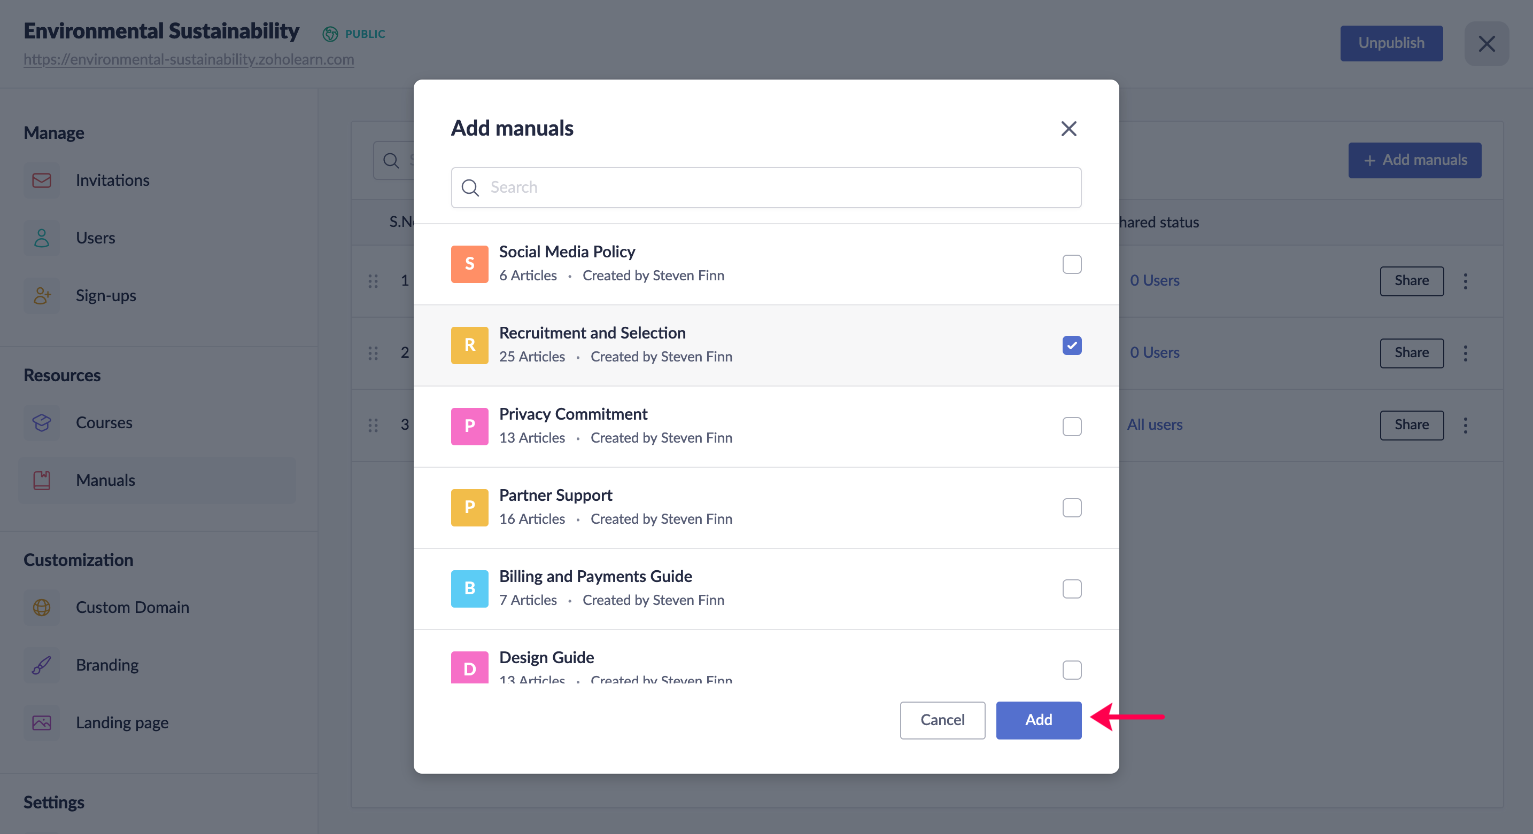The image size is (1533, 834).
Task: Select the Partner Support checkbox
Action: [x=1072, y=508]
